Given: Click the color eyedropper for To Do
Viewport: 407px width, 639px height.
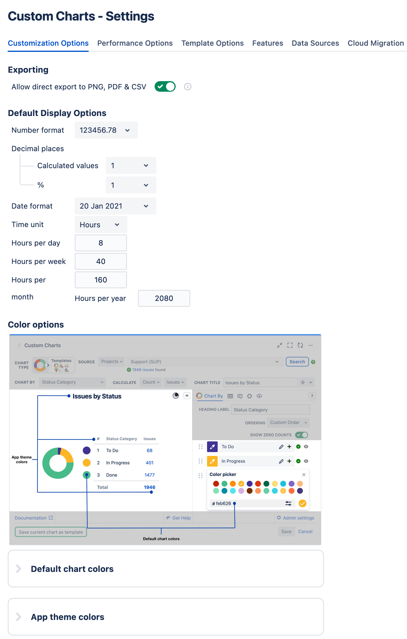Looking at the screenshot, I should click(212, 447).
